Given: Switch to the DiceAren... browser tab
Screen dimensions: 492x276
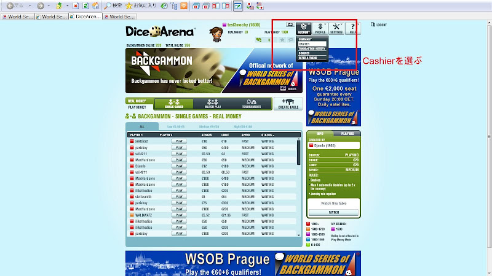Looking at the screenshot, I should (x=85, y=17).
